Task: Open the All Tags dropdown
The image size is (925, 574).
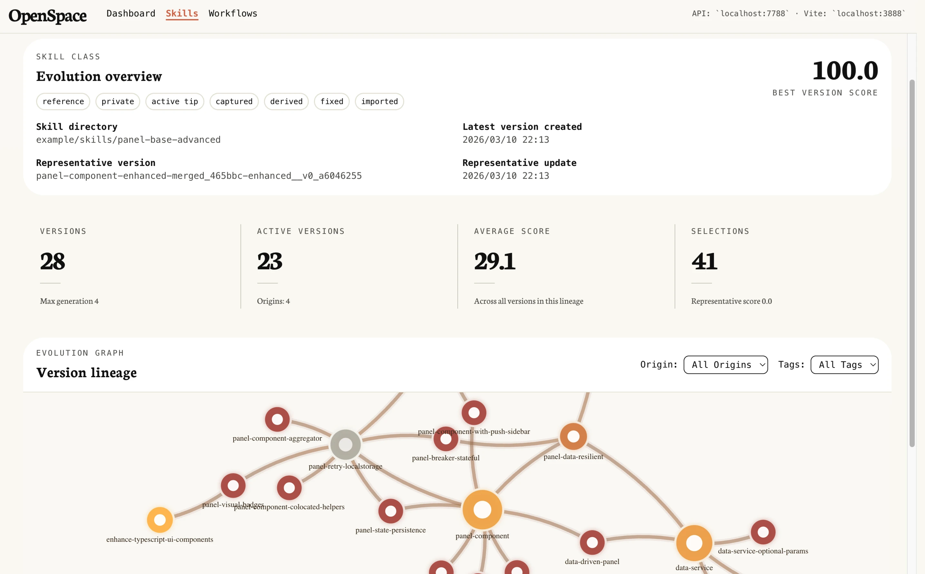Action: tap(844, 364)
